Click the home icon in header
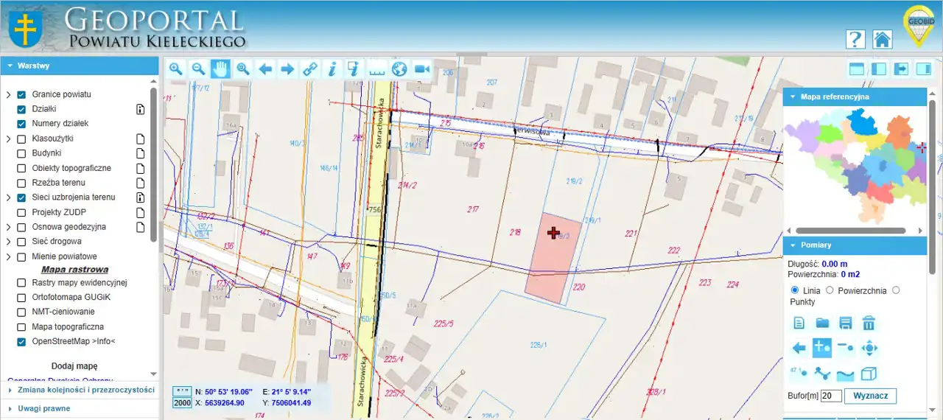Screen dimensions: 943x420 click(x=882, y=40)
